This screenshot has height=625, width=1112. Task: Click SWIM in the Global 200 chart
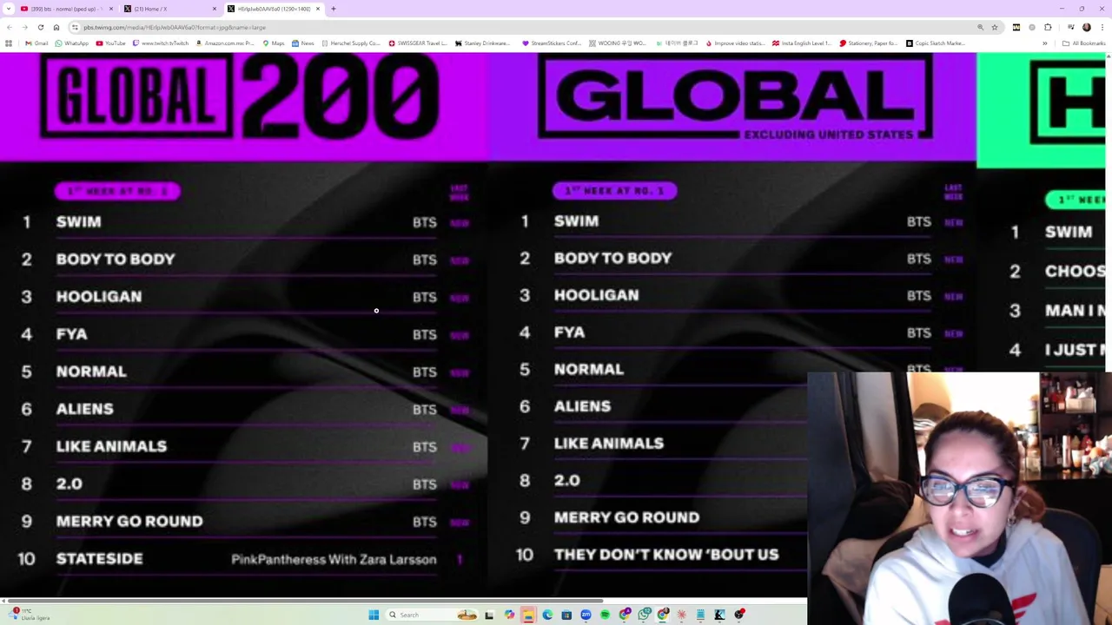click(78, 221)
